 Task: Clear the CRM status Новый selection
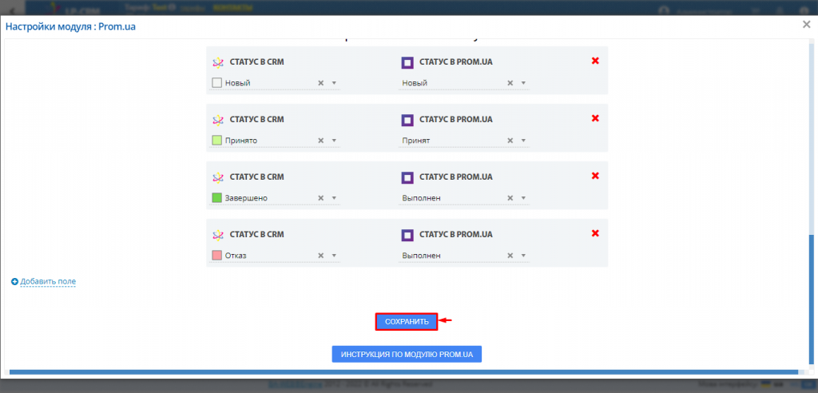tap(321, 83)
